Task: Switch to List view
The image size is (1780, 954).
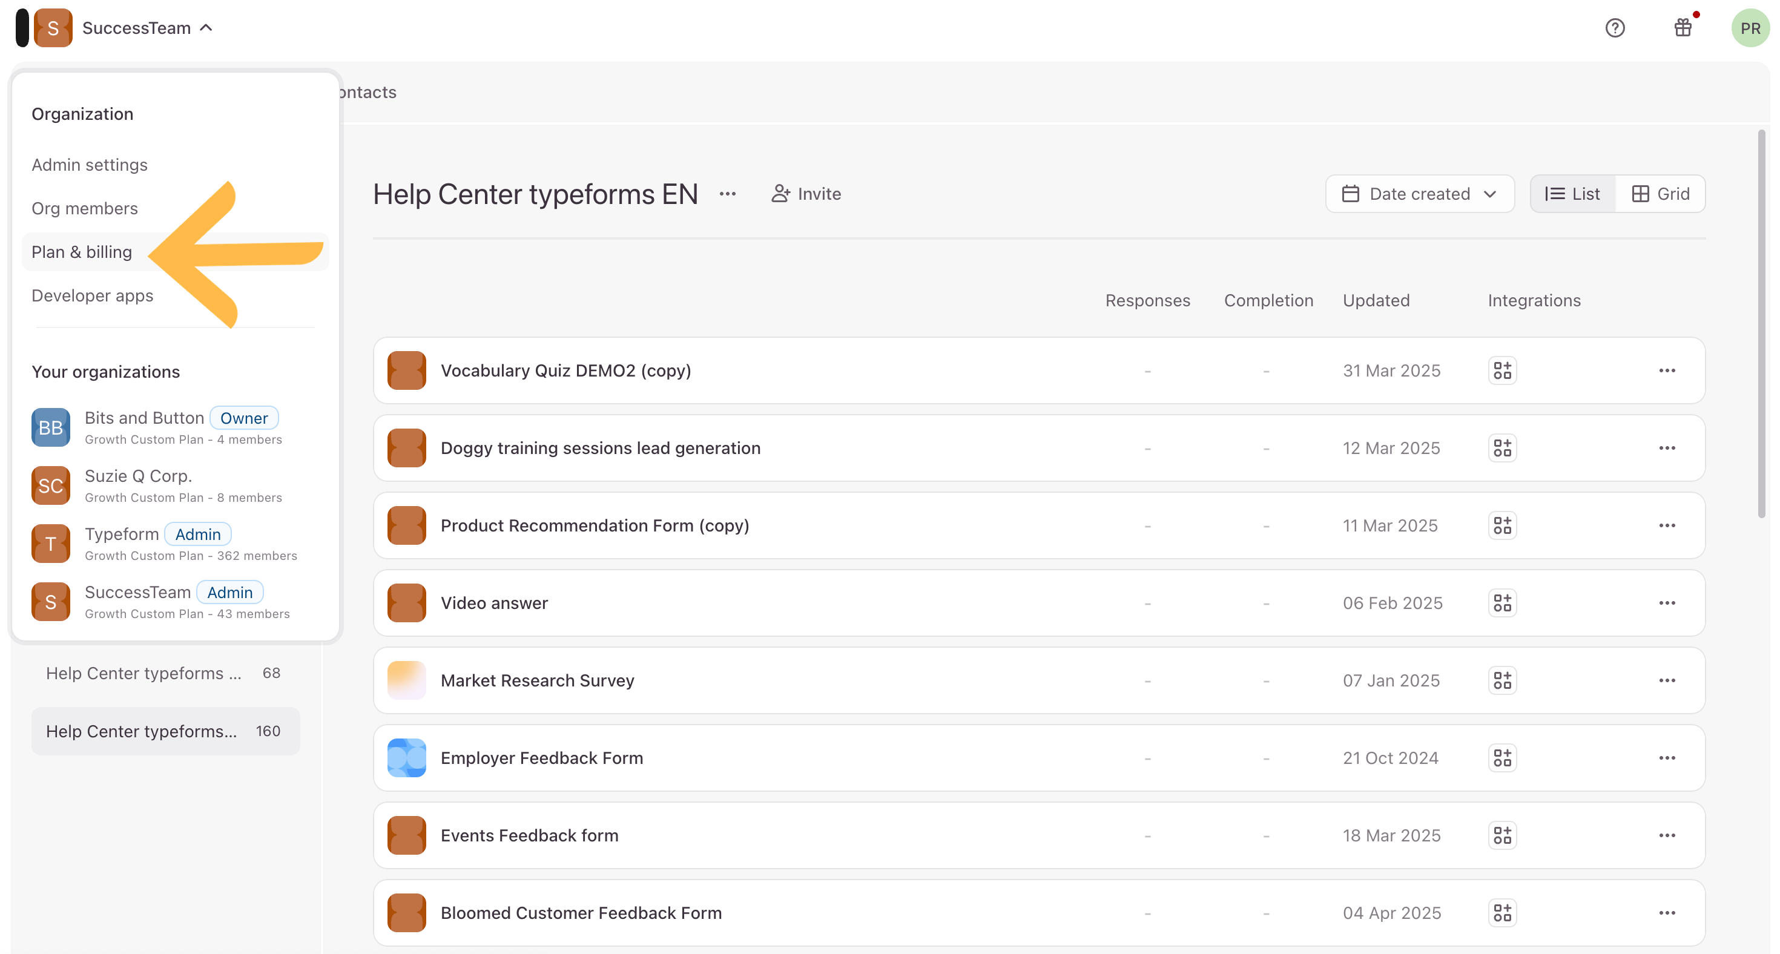Action: (1573, 194)
